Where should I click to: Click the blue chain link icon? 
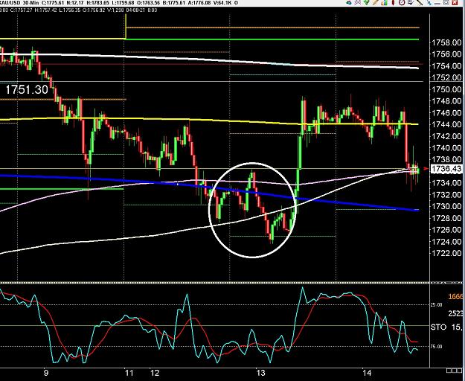[x=429, y=3]
